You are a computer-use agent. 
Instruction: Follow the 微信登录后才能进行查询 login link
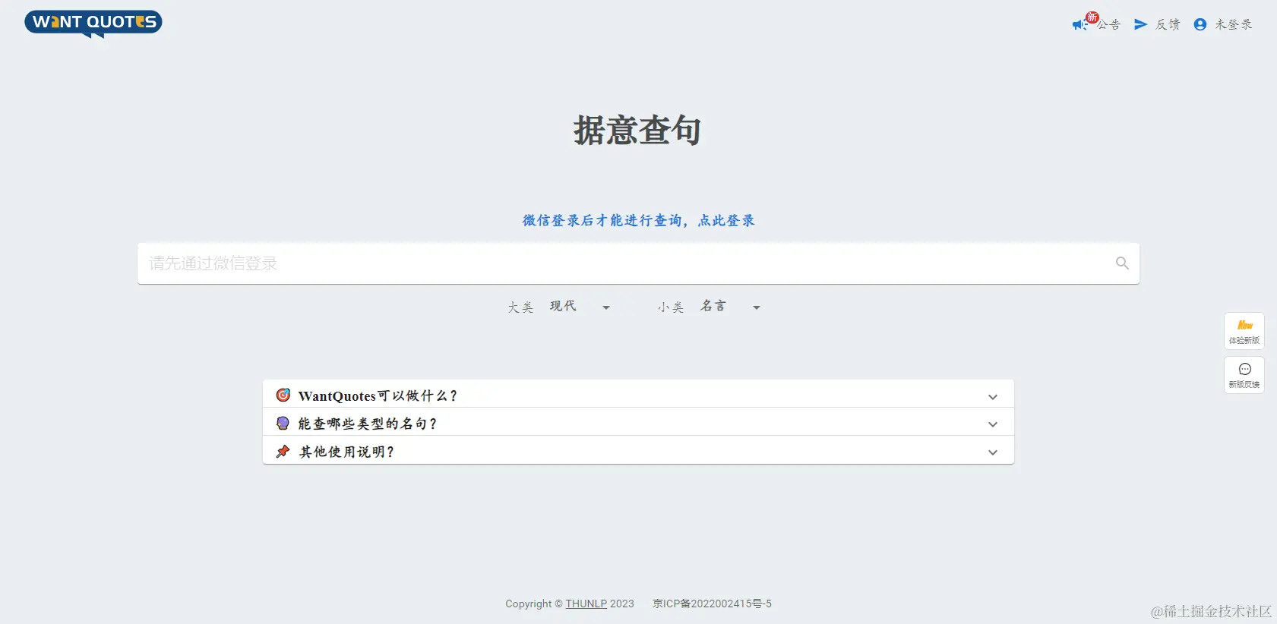(x=638, y=220)
